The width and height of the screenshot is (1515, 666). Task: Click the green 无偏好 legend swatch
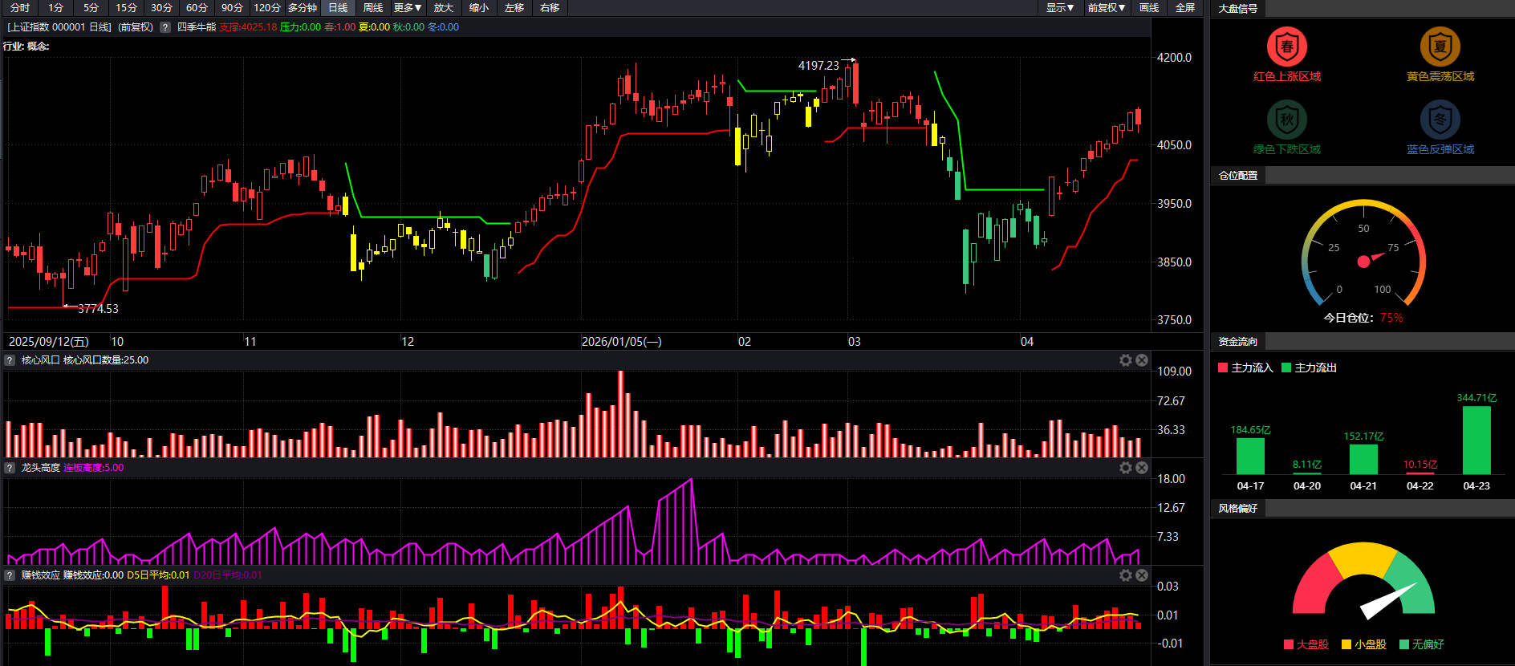[1404, 644]
